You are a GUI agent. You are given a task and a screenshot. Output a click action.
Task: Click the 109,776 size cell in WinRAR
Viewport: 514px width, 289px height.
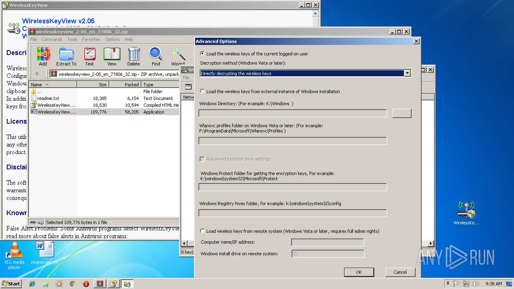tap(98, 112)
